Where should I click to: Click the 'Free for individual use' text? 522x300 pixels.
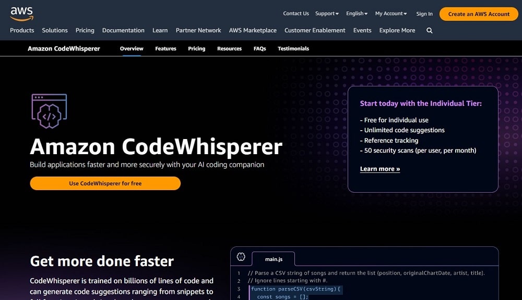click(394, 120)
